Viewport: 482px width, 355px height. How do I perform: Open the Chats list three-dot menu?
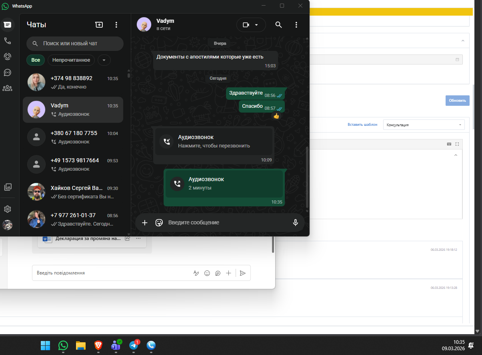(x=116, y=25)
